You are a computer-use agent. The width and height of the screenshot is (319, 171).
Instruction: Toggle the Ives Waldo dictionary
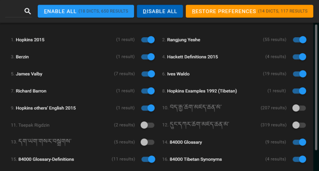pyautogui.click(x=300, y=74)
